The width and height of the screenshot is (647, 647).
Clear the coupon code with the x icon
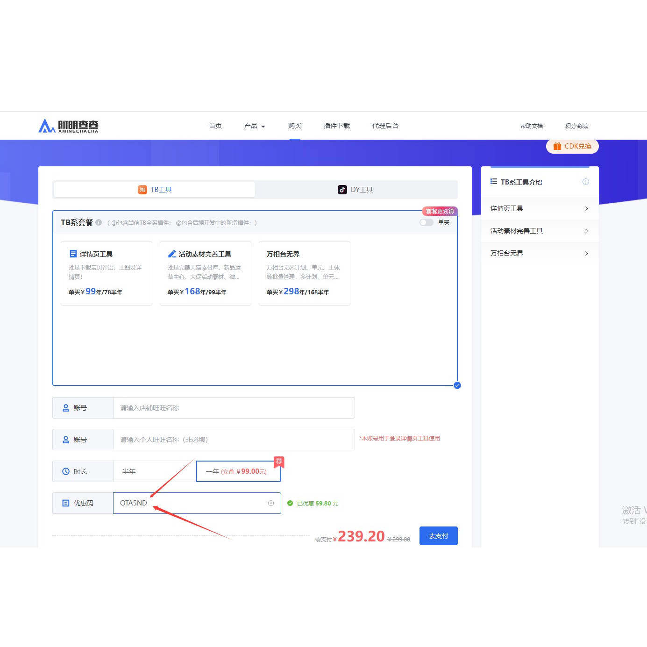point(271,503)
